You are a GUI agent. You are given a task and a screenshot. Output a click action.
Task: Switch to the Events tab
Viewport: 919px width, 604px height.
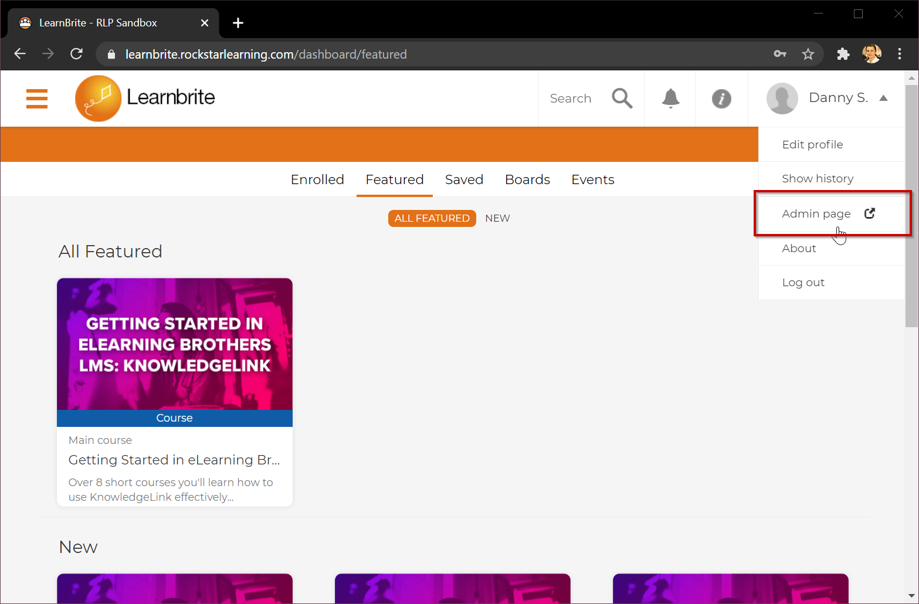[x=593, y=179]
